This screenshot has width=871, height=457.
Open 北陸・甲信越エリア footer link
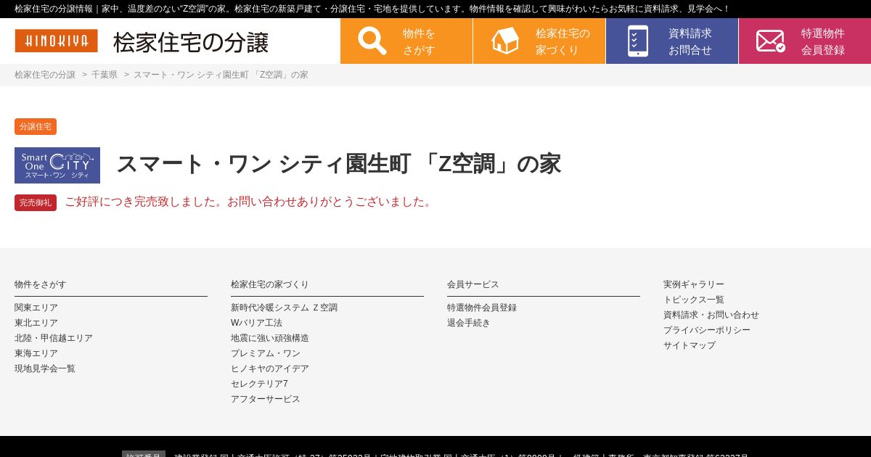point(54,338)
